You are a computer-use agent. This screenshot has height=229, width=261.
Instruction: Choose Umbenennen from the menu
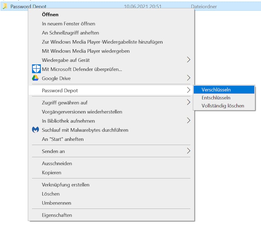point(111,203)
